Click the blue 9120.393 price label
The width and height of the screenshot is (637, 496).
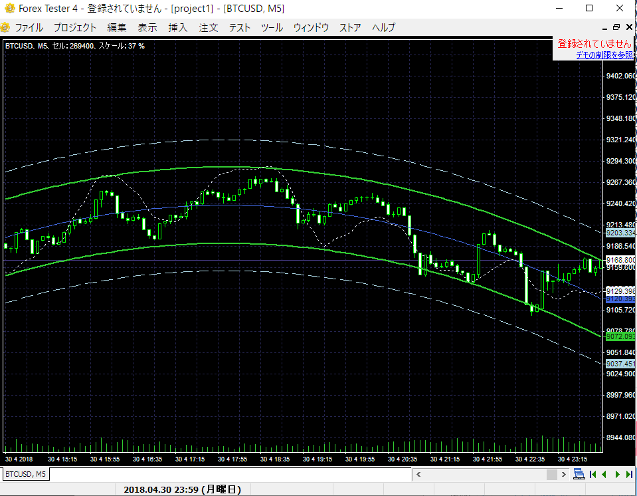[x=620, y=299]
